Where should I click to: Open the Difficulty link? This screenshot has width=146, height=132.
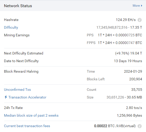point(11,27)
